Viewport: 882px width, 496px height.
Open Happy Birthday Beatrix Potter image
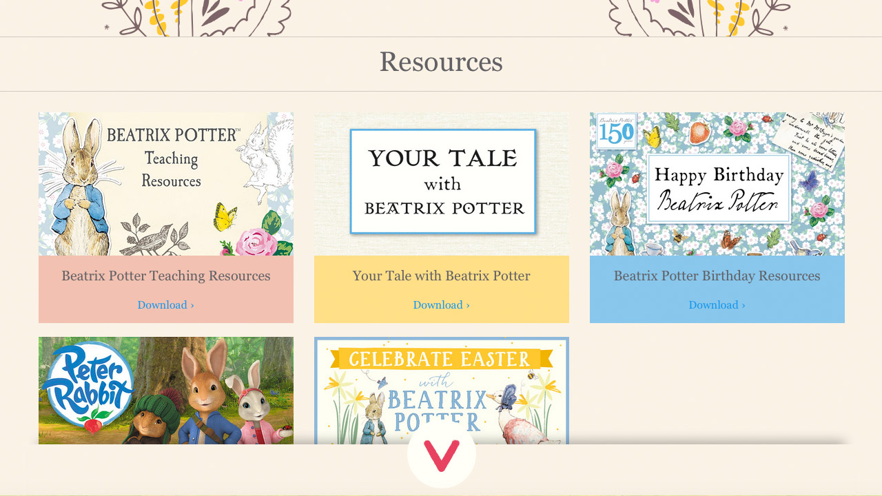coord(717,184)
